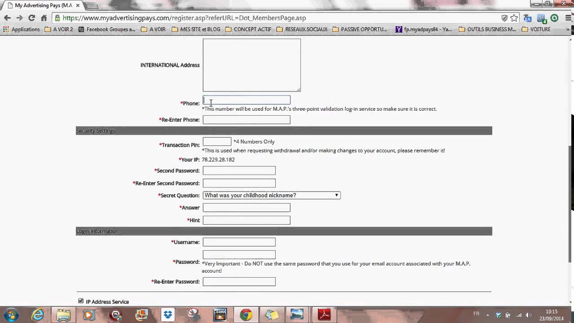Image resolution: width=574 pixels, height=323 pixels.
Task: Focus the Phone input field
Action: 247,100
